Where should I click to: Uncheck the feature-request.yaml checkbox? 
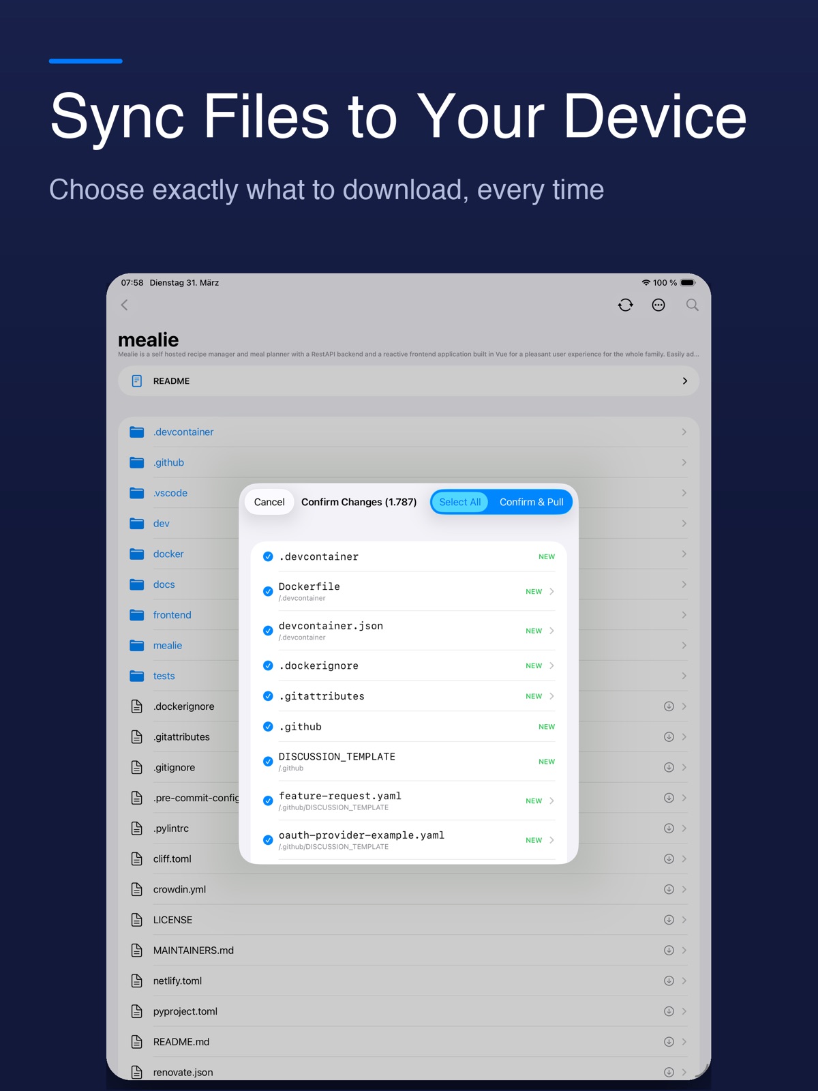pos(268,801)
